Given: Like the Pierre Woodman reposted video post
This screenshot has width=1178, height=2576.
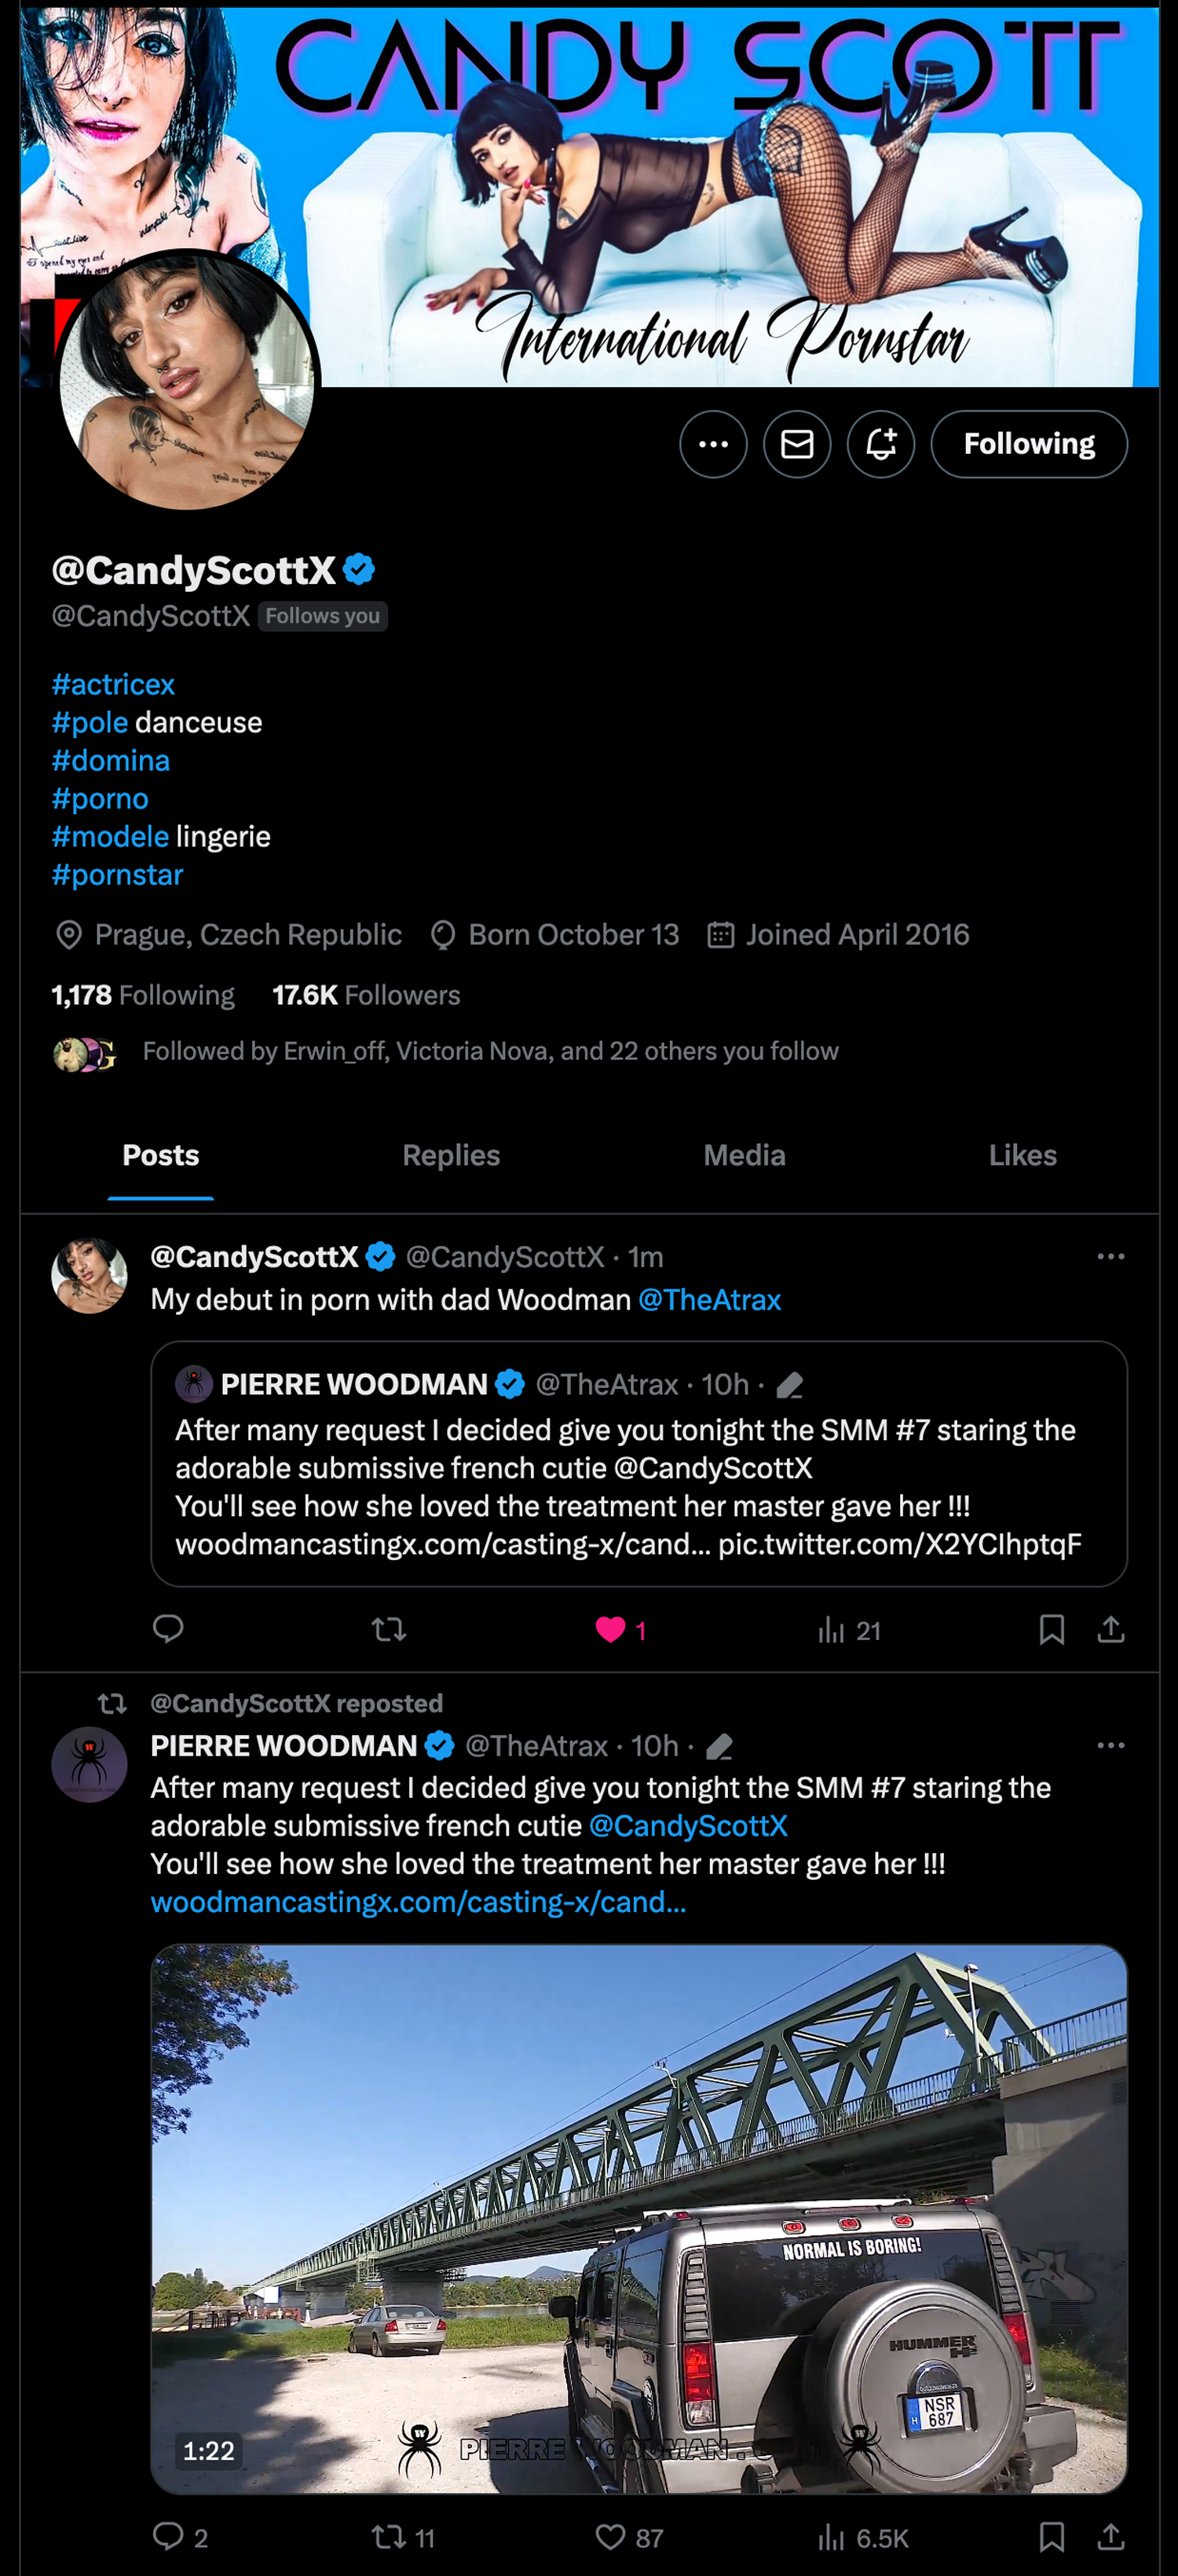Looking at the screenshot, I should (x=610, y=2537).
